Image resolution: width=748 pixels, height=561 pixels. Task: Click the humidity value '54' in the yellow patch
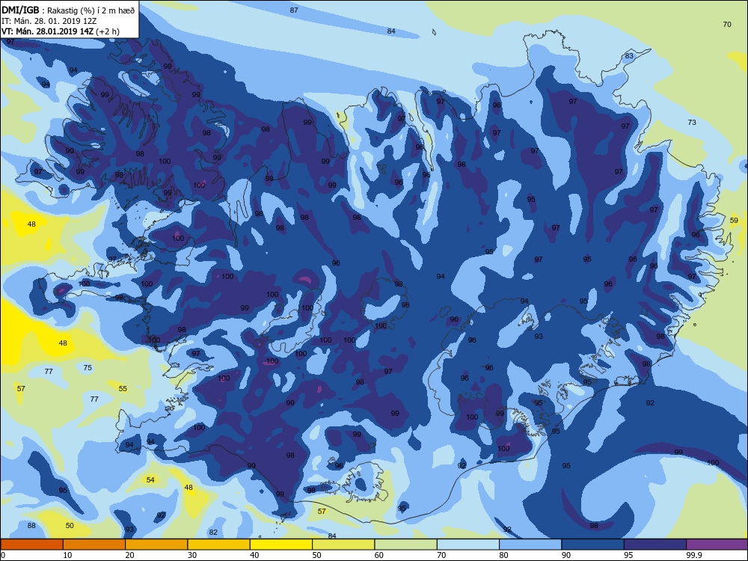pyautogui.click(x=150, y=480)
